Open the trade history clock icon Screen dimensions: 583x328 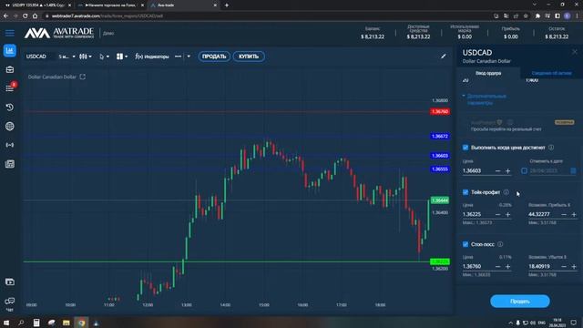pyautogui.click(x=10, y=108)
